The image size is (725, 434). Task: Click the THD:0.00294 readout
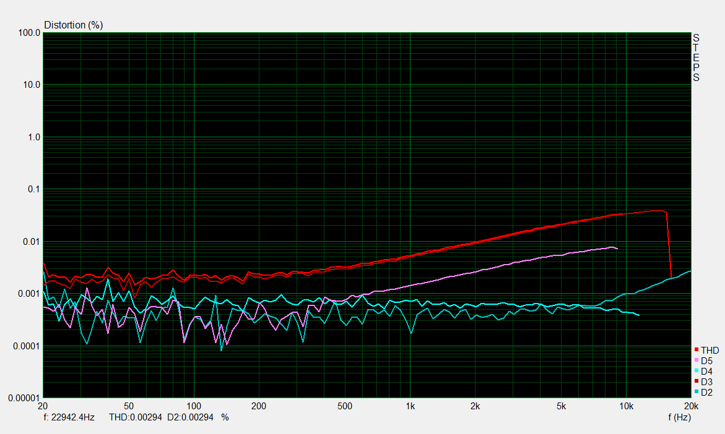click(x=136, y=417)
